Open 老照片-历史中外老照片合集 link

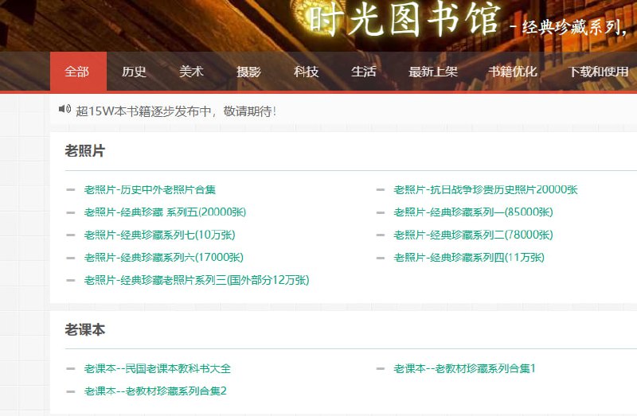[x=150, y=190]
